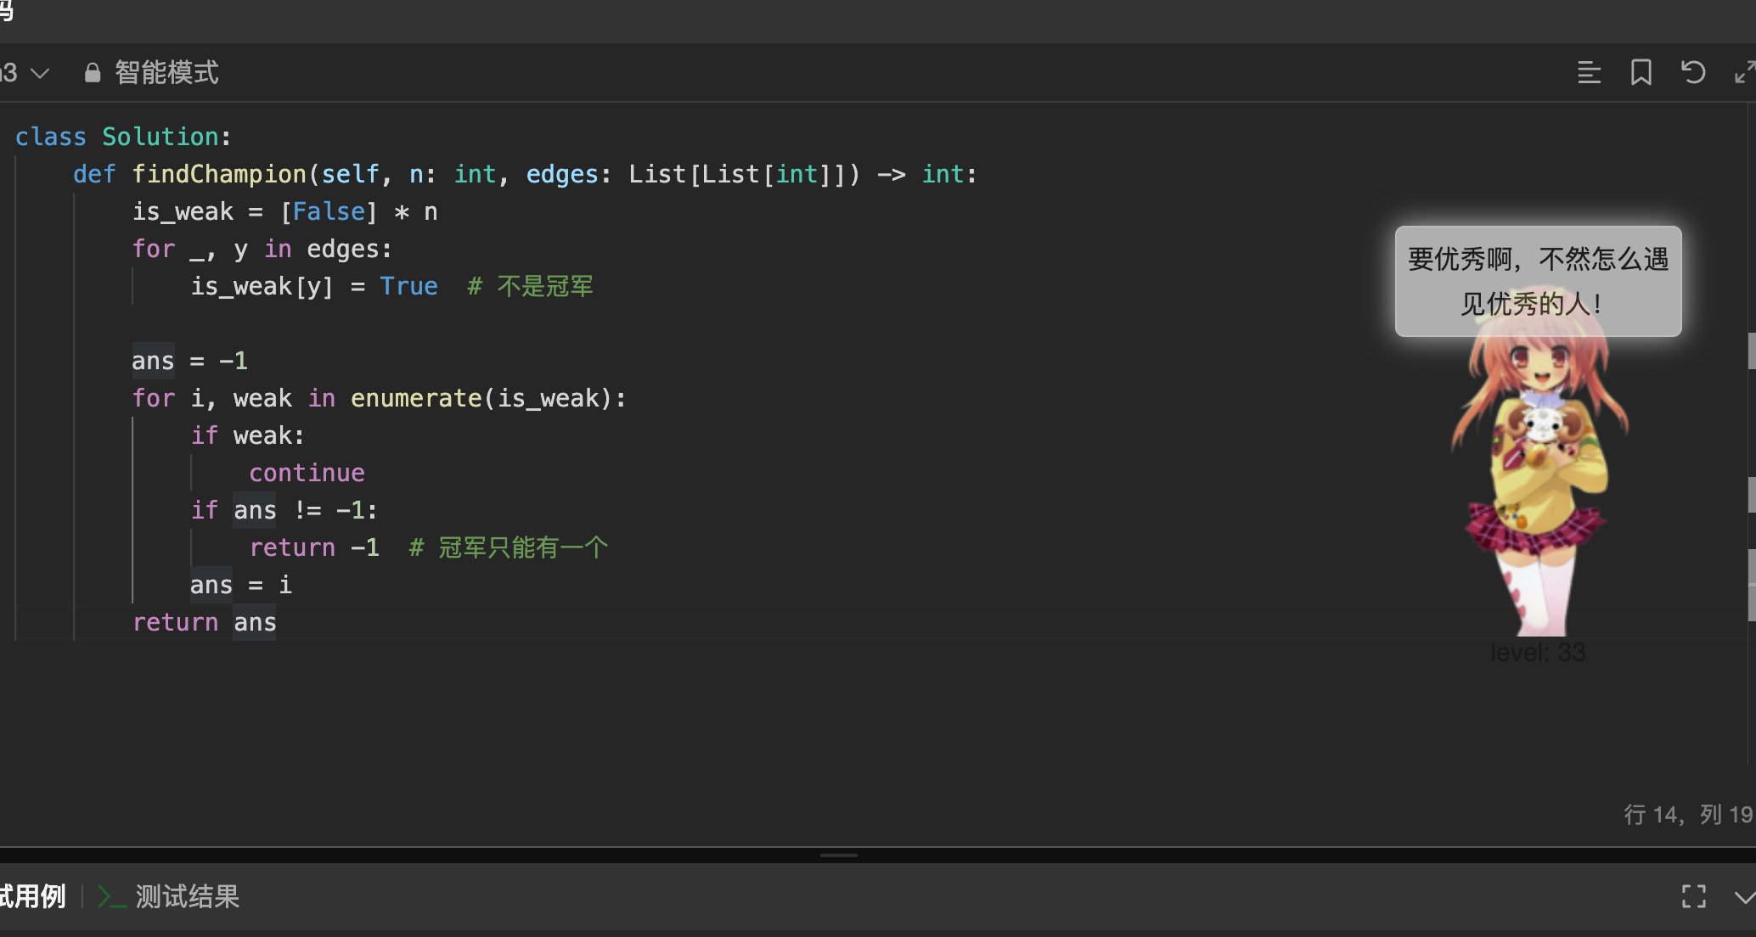Screen dimensions: 1756x937
Task: Expand editor with fullscreen arrows icon
Action: [x=1743, y=73]
